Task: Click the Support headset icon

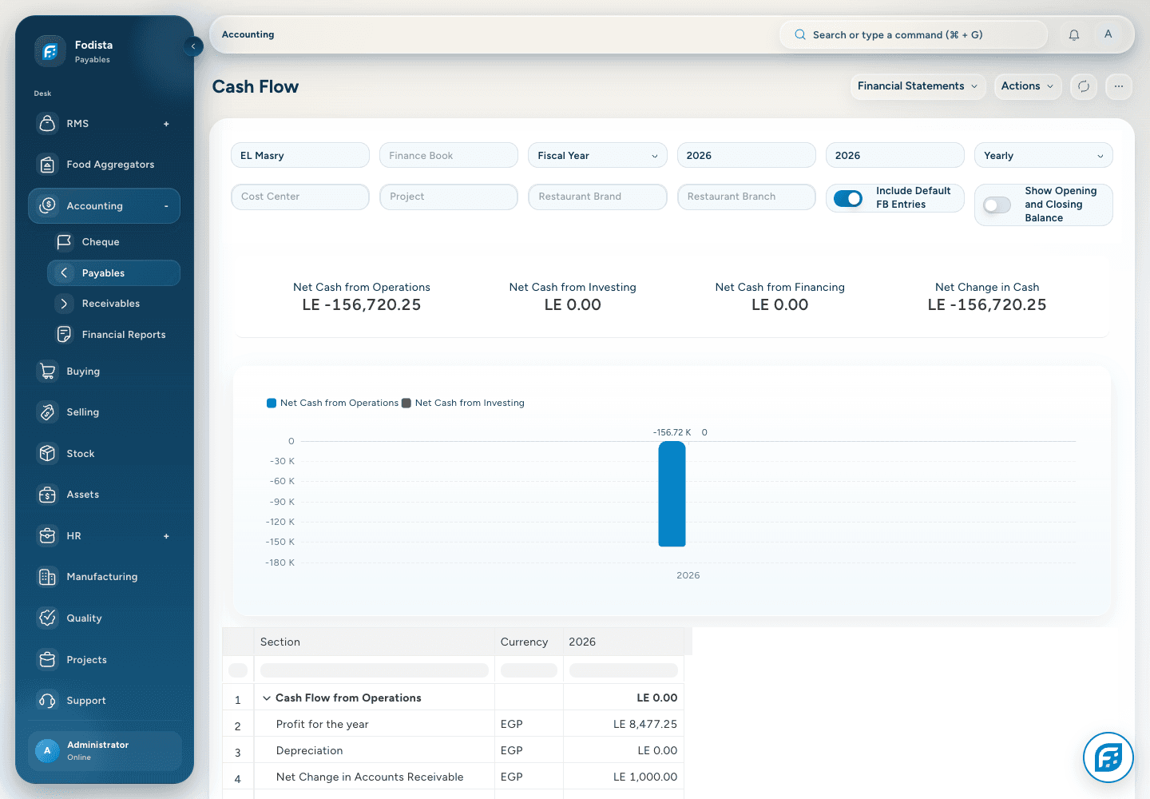Action: [x=48, y=701]
